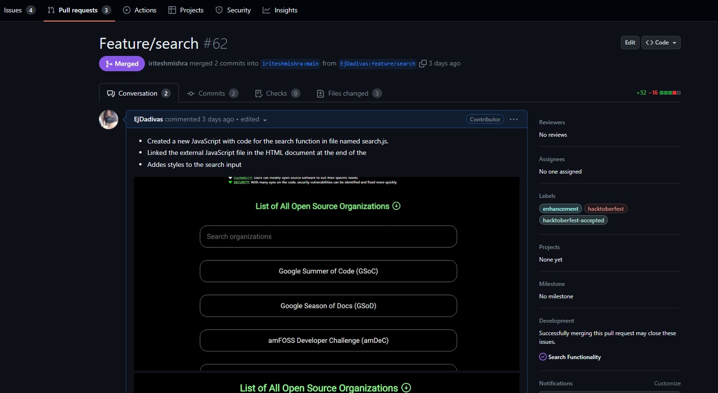Open EjDadivas:feature/search branch link
Viewport: 718px width, 393px height.
(x=378, y=64)
